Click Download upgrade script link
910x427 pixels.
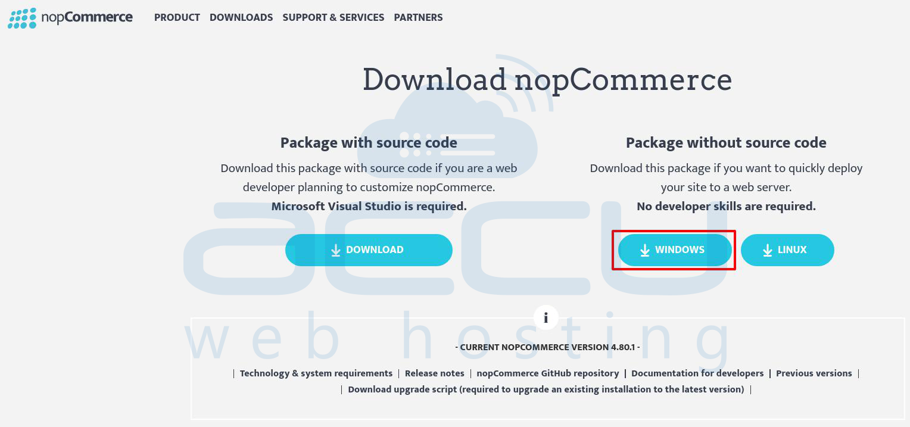(x=546, y=389)
